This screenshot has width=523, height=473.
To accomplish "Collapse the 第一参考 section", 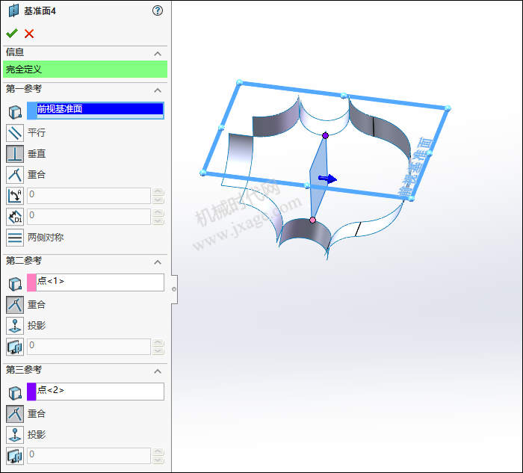I will click(158, 90).
